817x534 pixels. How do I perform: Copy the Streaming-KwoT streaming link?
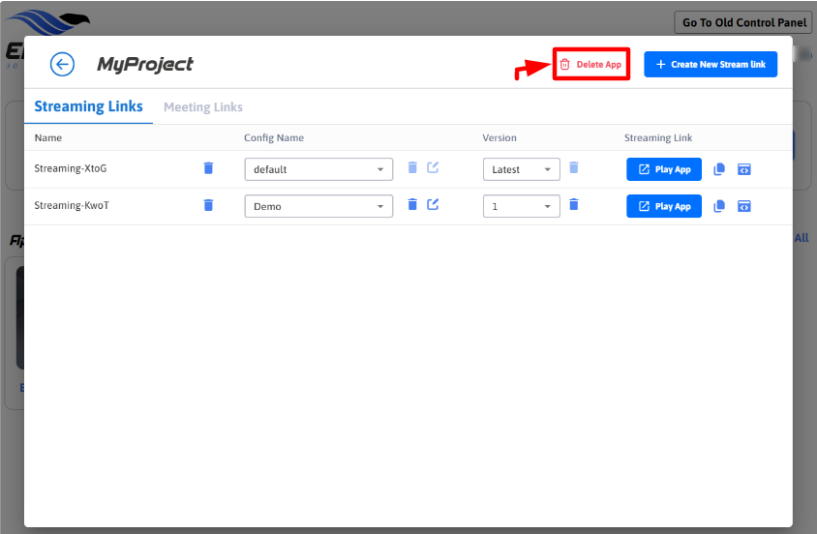click(x=719, y=206)
